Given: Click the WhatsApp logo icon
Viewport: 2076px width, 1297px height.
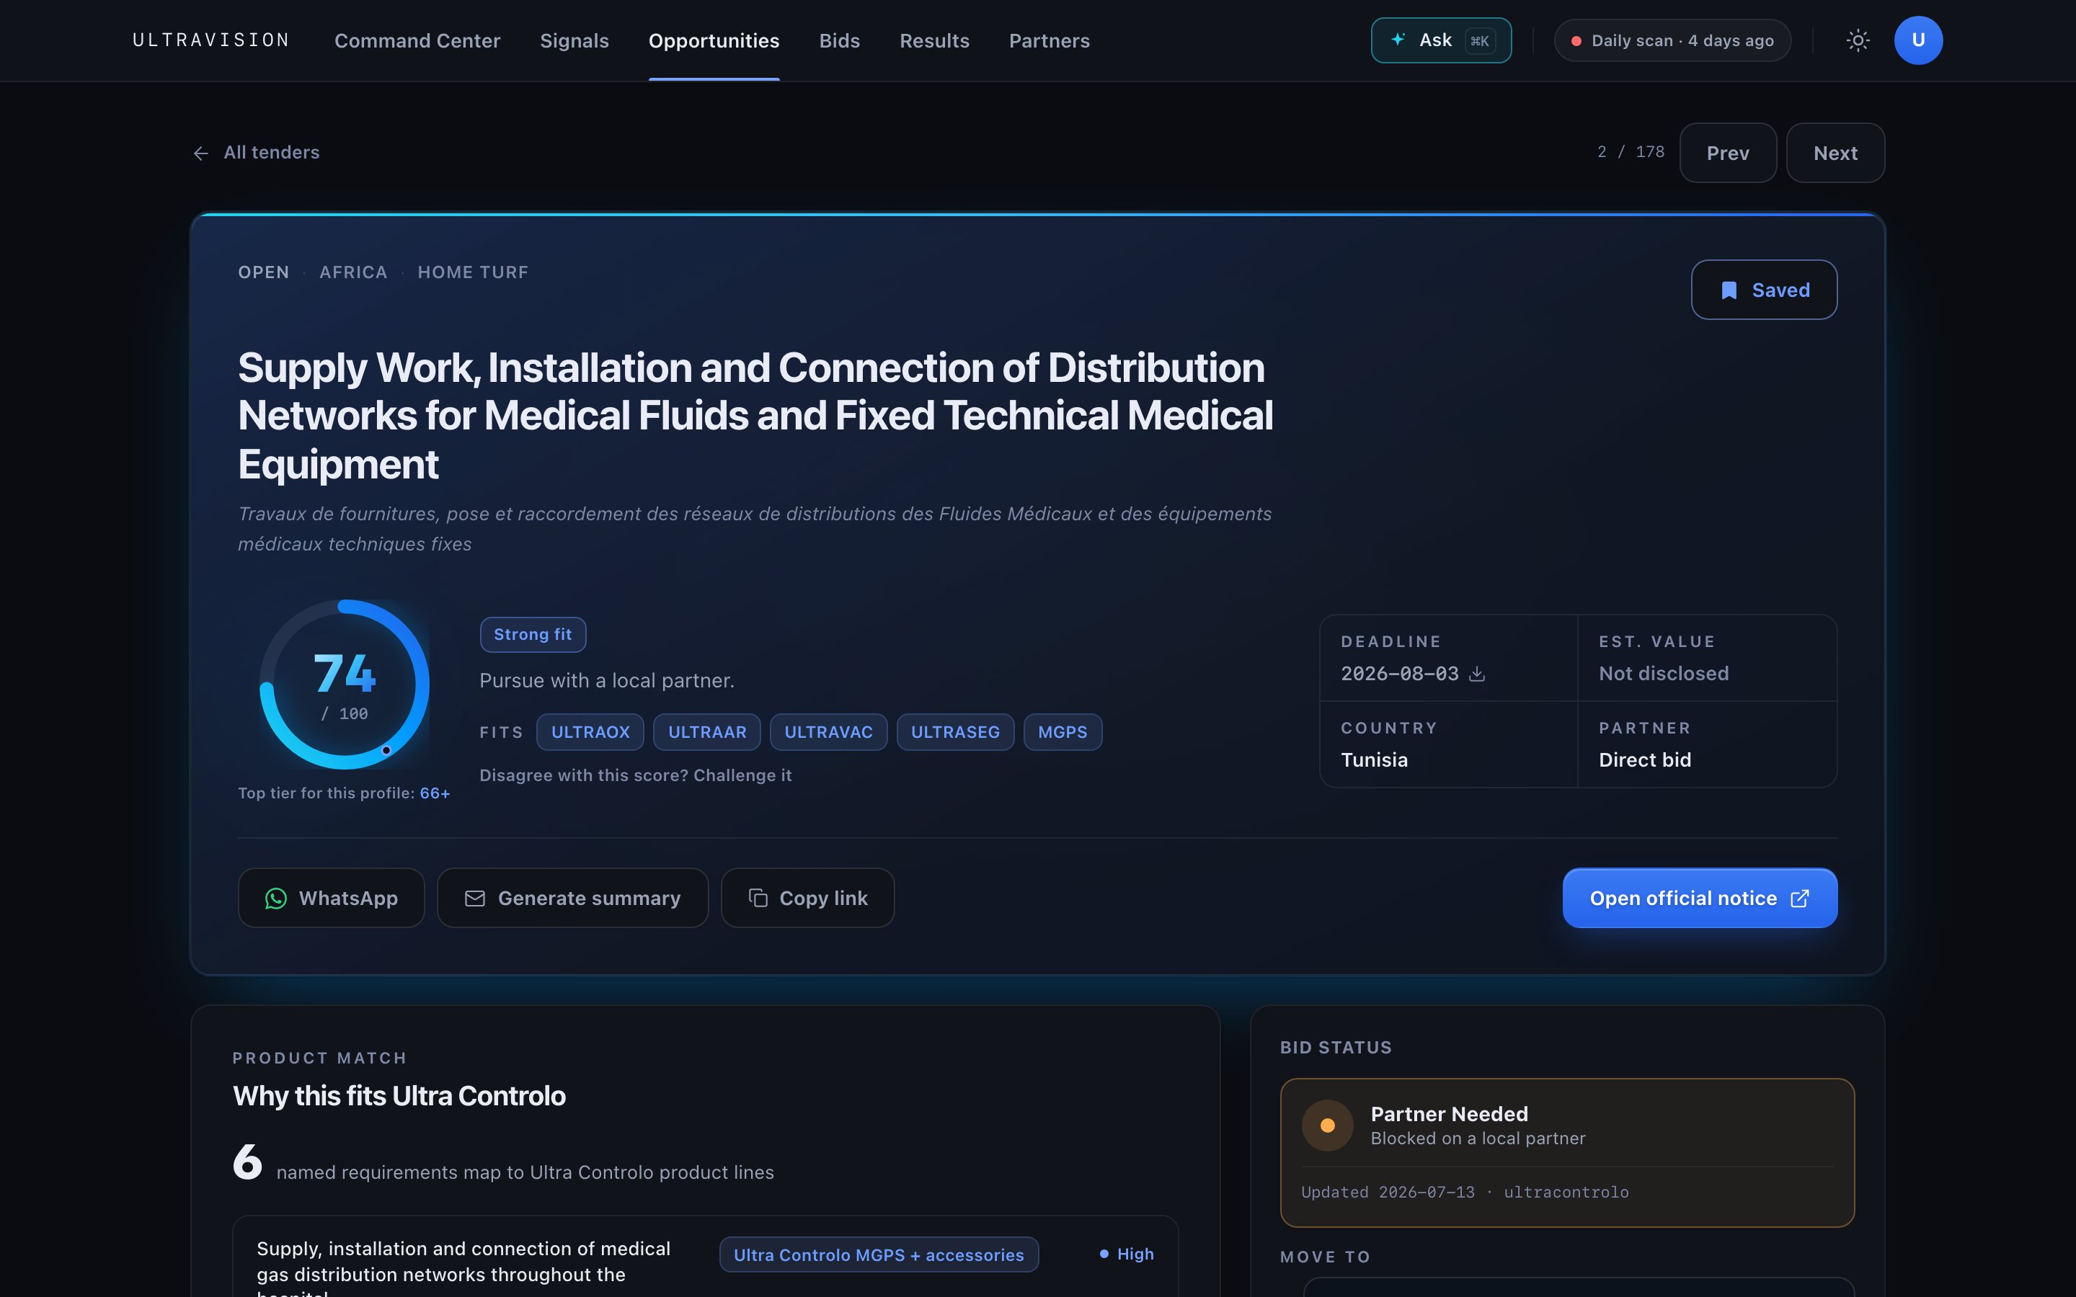Looking at the screenshot, I should tap(276, 897).
